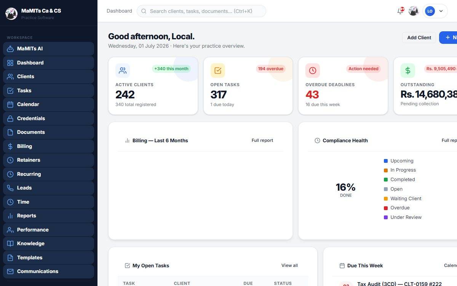Click the overdue deadlines count 43

[x=312, y=95]
